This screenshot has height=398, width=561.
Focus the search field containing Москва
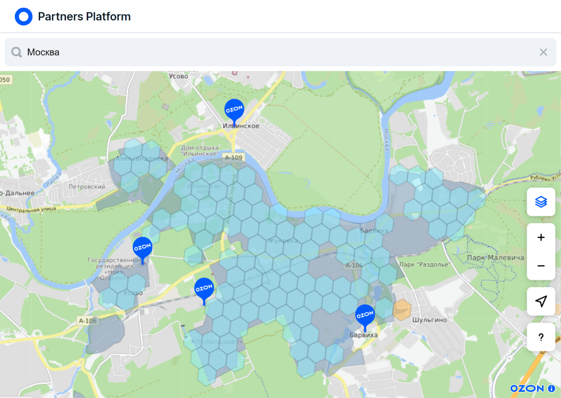tap(280, 52)
